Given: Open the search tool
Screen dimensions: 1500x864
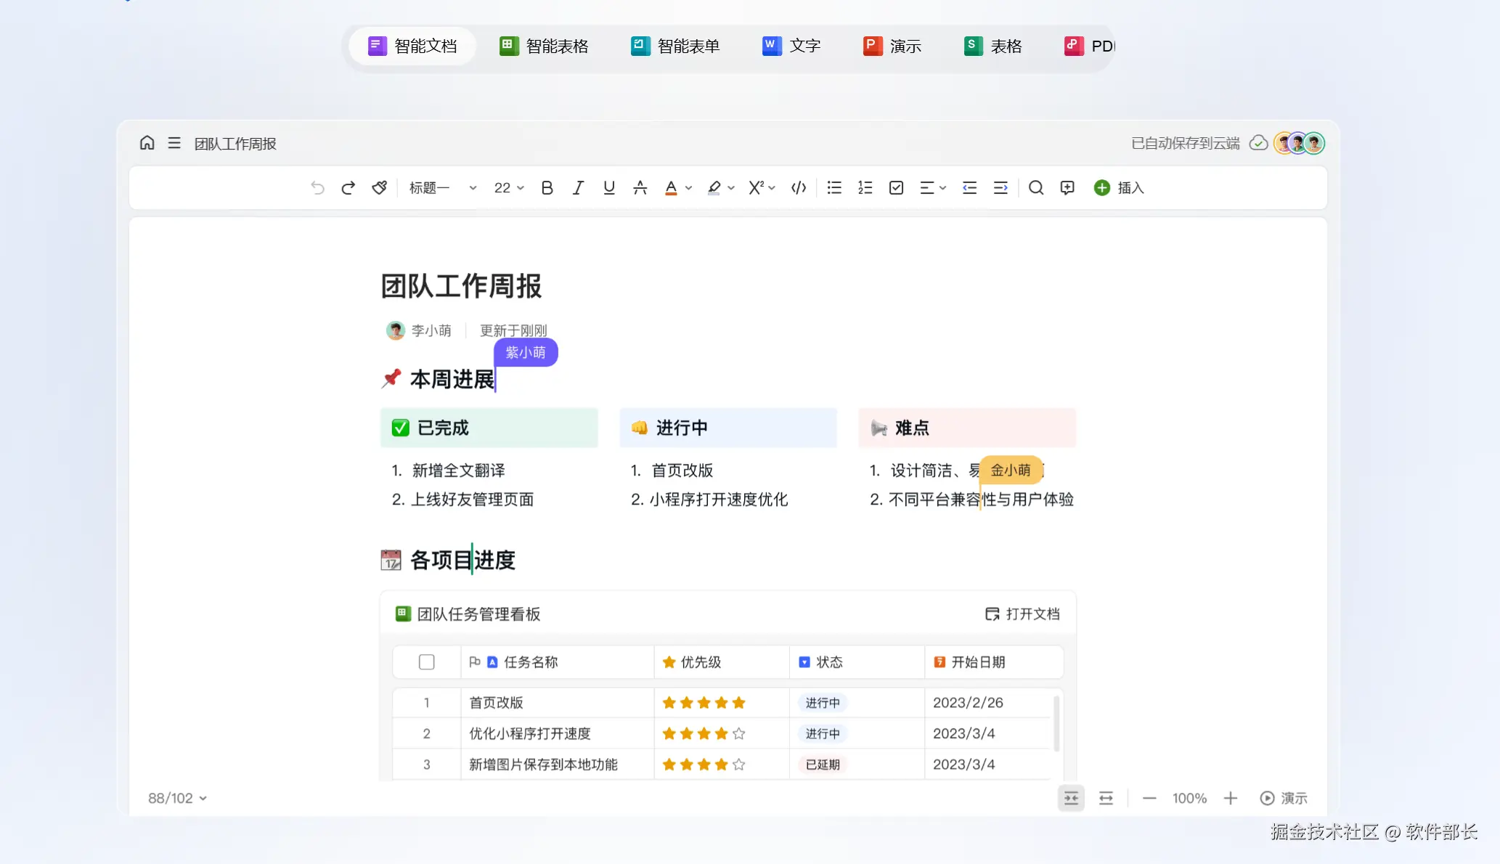Looking at the screenshot, I should coord(1036,188).
